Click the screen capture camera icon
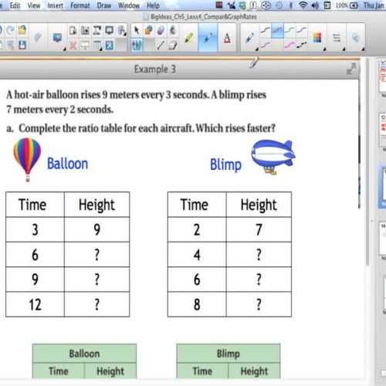The image size is (386, 386). (85, 30)
